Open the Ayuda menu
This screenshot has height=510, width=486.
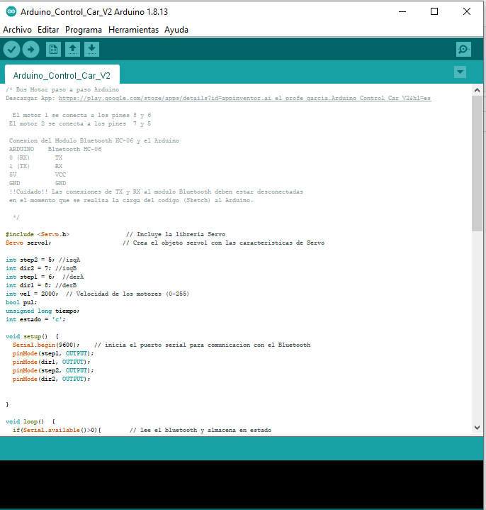[176, 30]
